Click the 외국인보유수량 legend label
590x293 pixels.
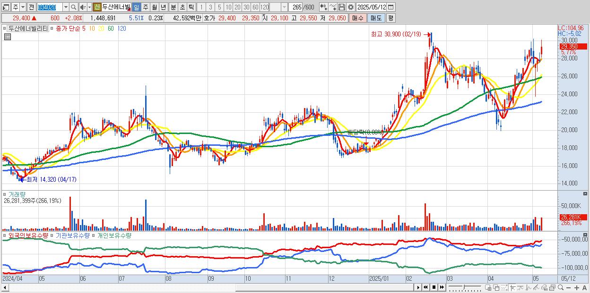tap(28, 235)
